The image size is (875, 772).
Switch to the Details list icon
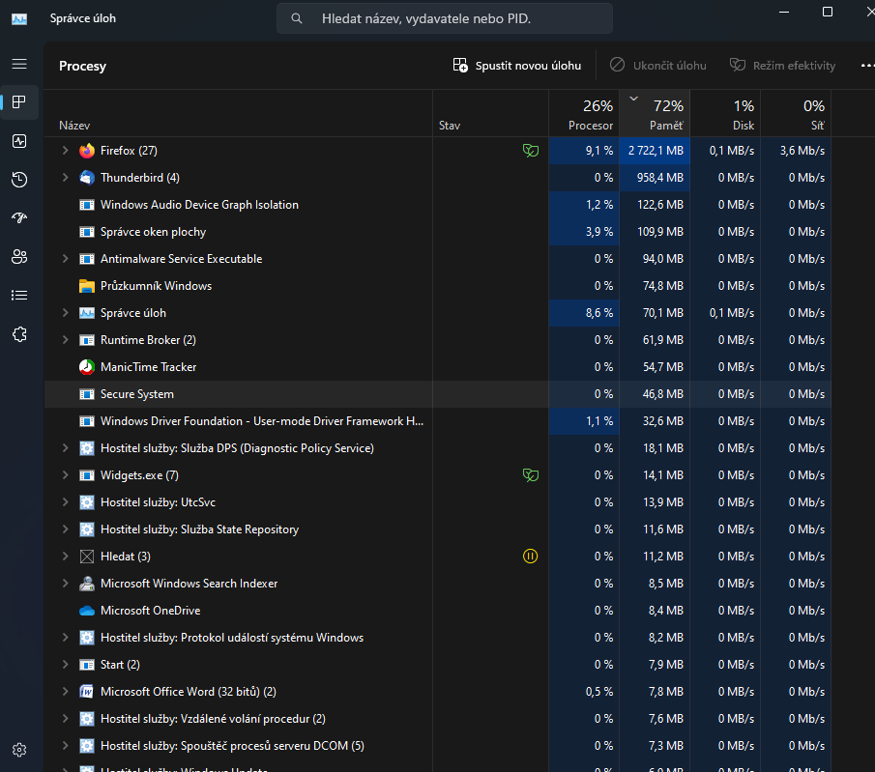19,296
